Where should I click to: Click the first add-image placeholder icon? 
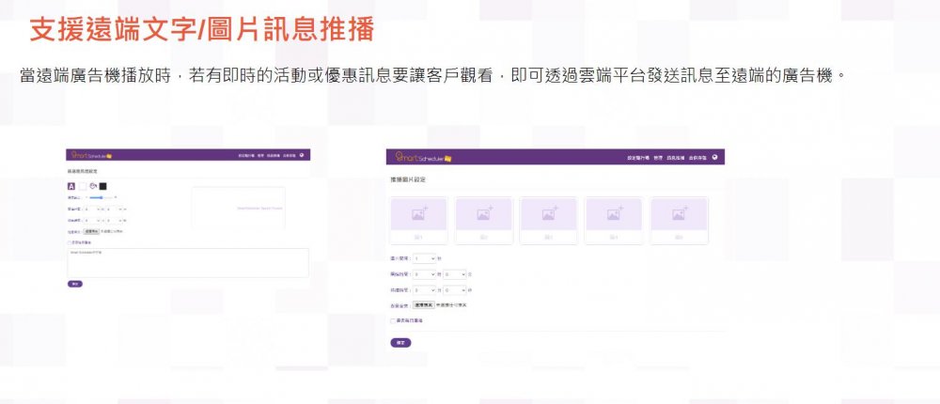pos(419,214)
